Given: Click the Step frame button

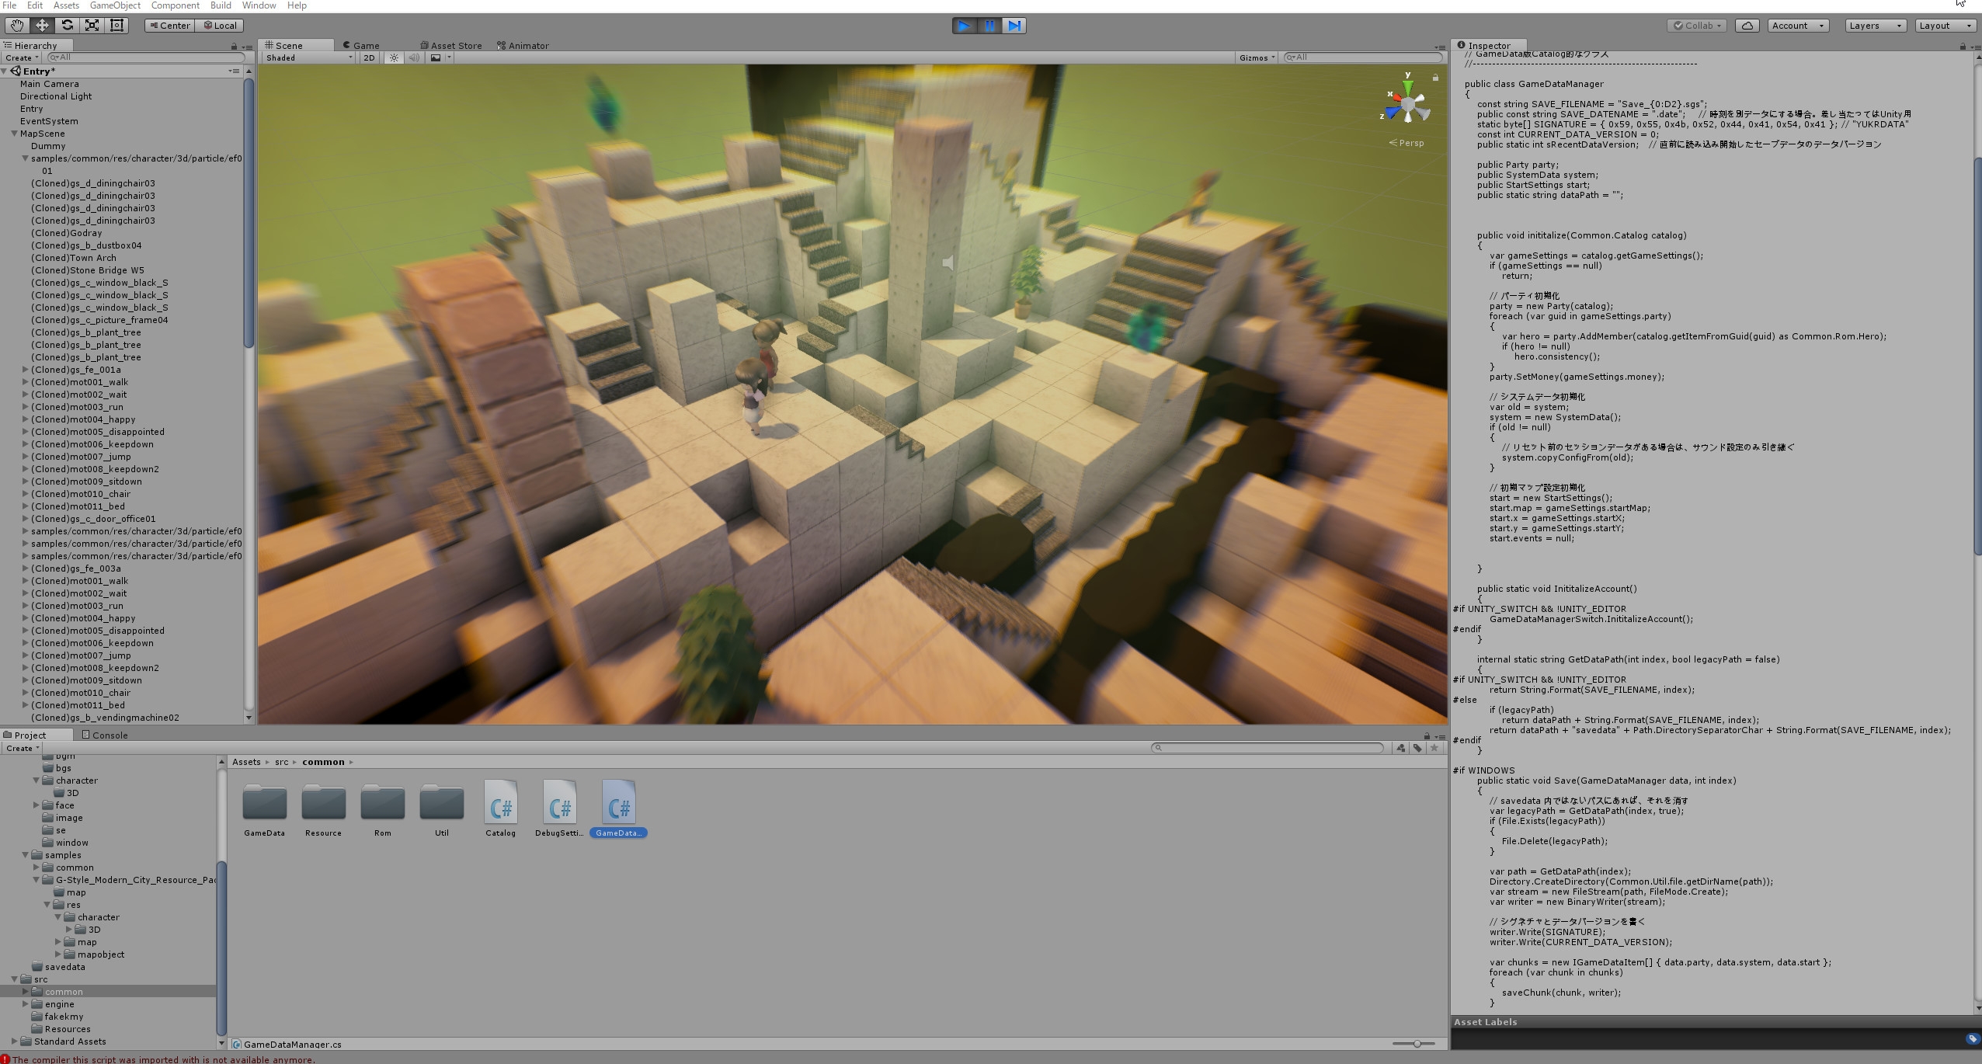Looking at the screenshot, I should coord(1014,26).
